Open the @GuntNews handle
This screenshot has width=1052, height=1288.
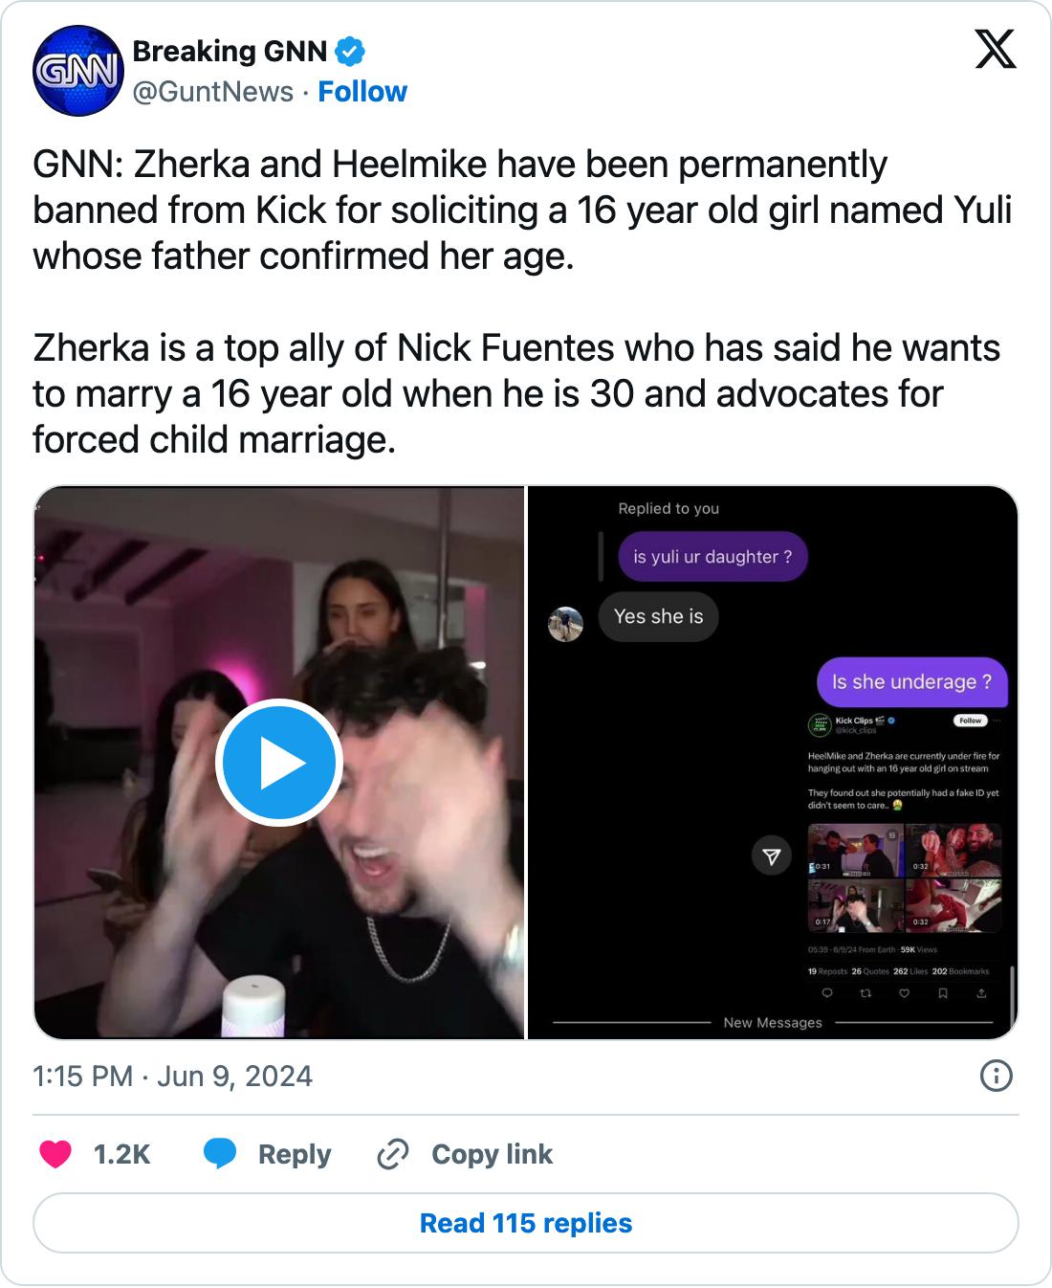213,92
